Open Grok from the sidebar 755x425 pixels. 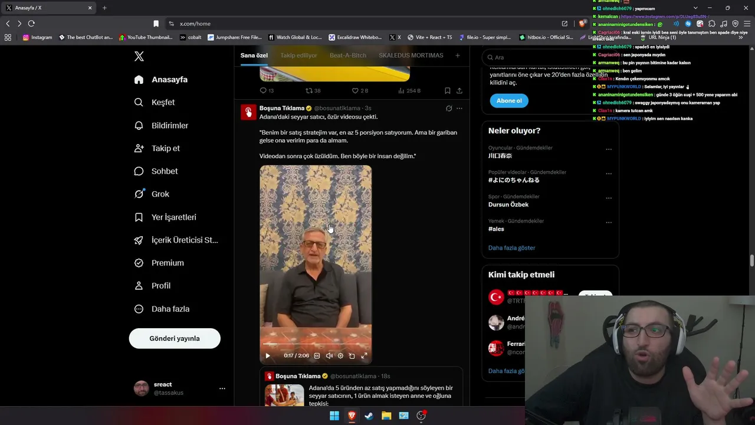152,194
